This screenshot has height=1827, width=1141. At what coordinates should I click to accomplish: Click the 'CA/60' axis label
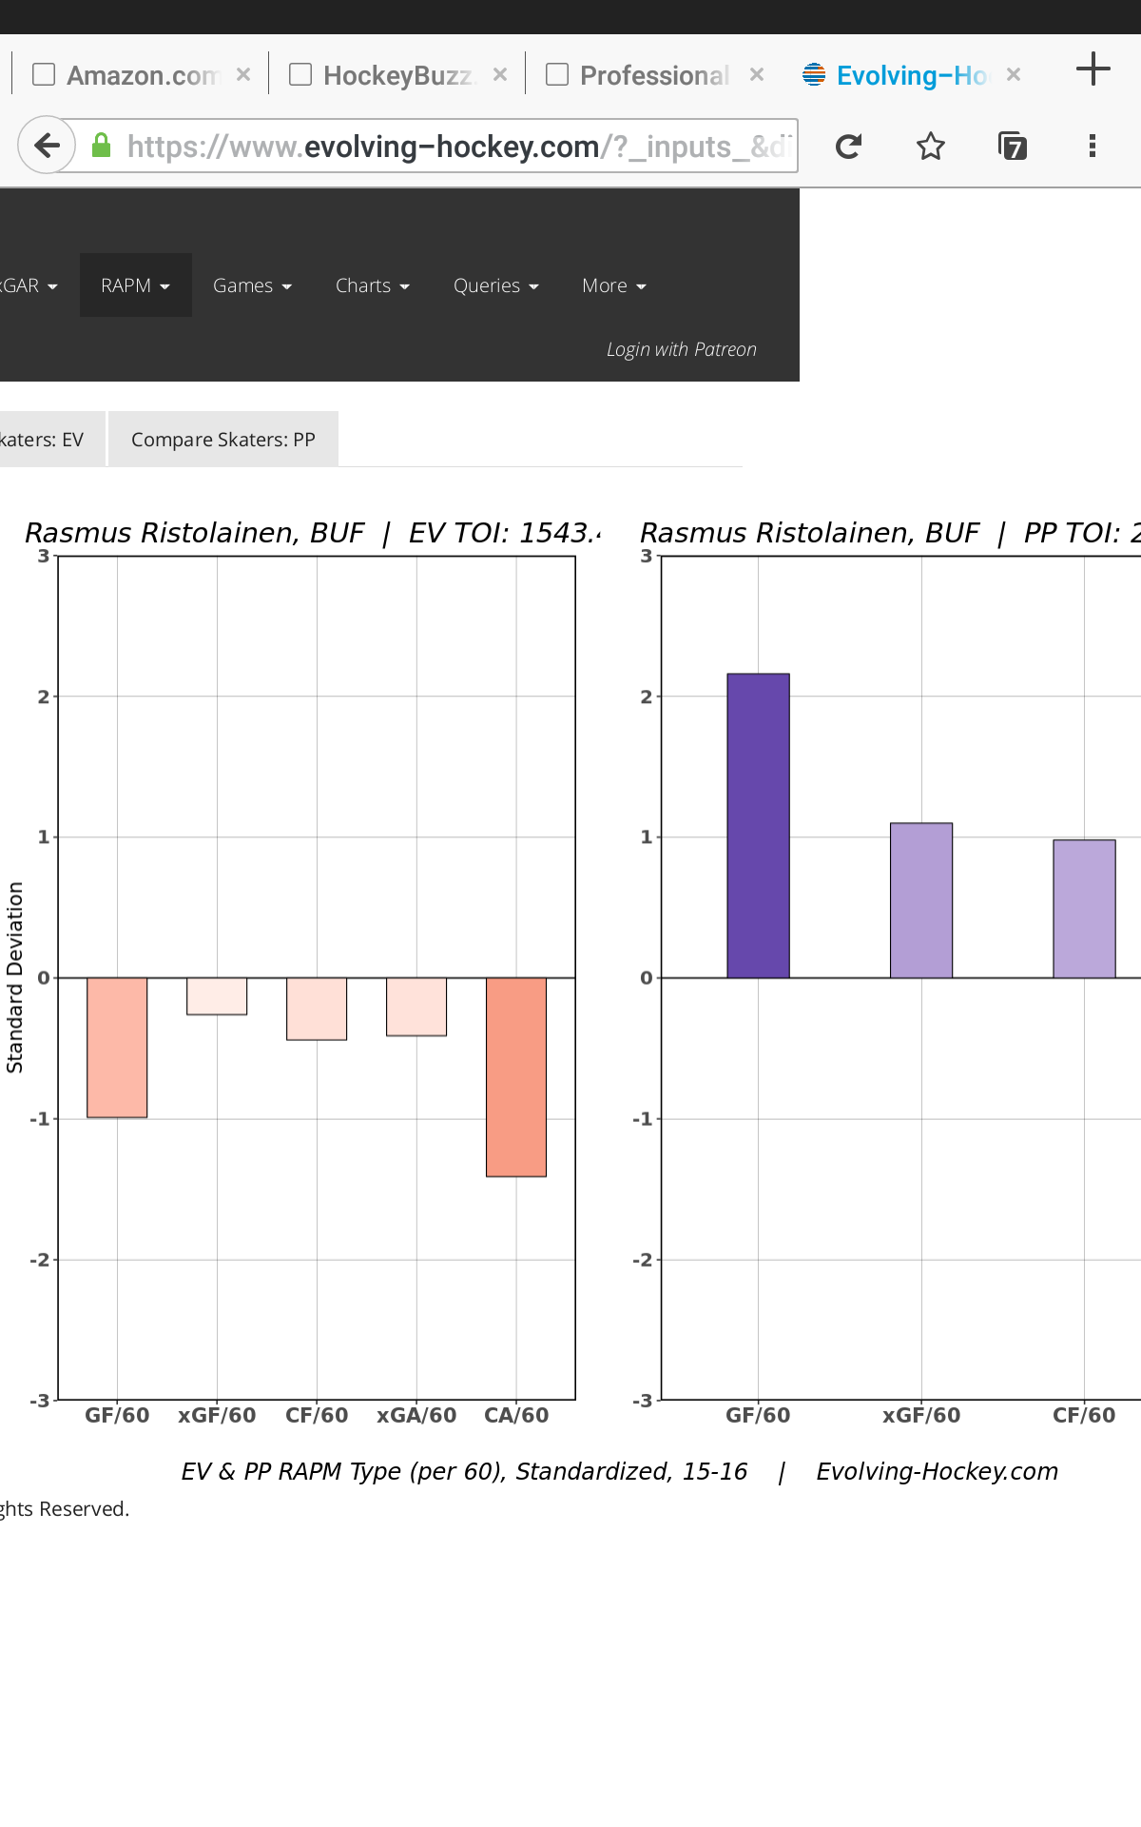[516, 1415]
